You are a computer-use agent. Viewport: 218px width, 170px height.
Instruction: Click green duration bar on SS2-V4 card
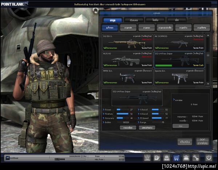tap(163, 65)
